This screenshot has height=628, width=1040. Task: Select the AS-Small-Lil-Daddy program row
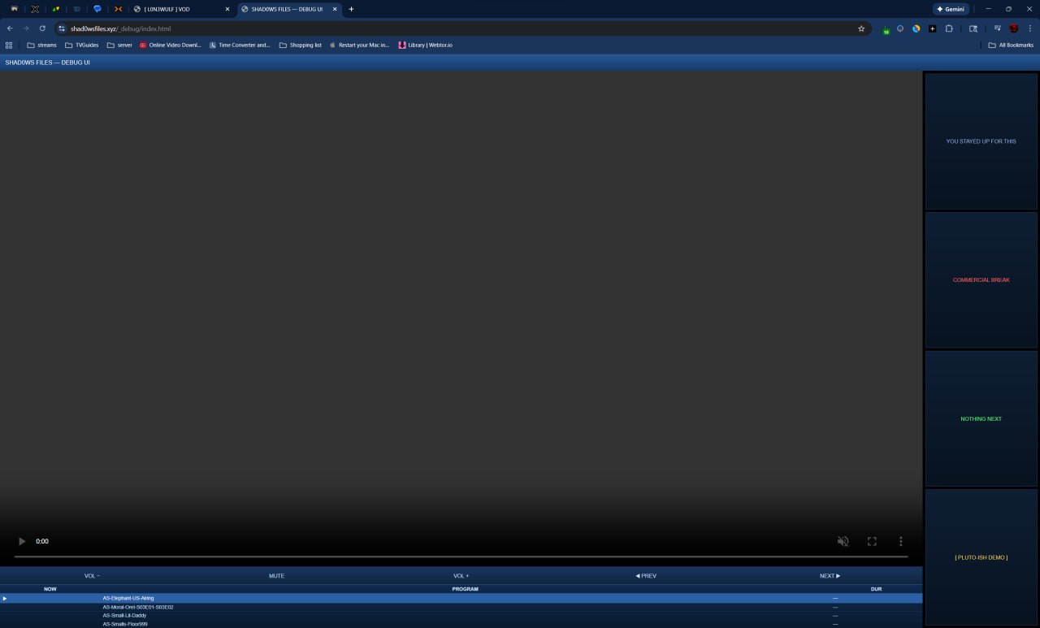coord(124,616)
